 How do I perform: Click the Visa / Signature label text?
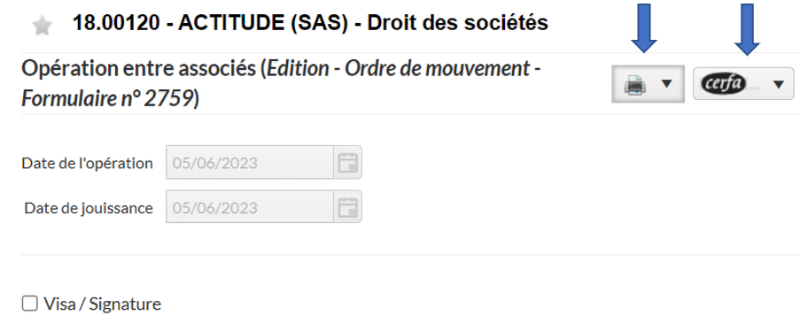click(102, 304)
